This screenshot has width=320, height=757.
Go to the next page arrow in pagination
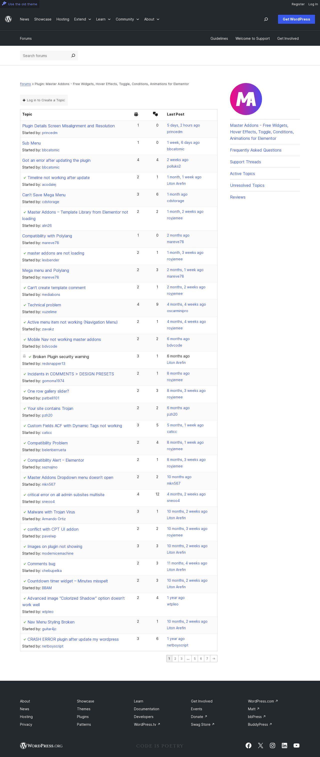[214, 658]
